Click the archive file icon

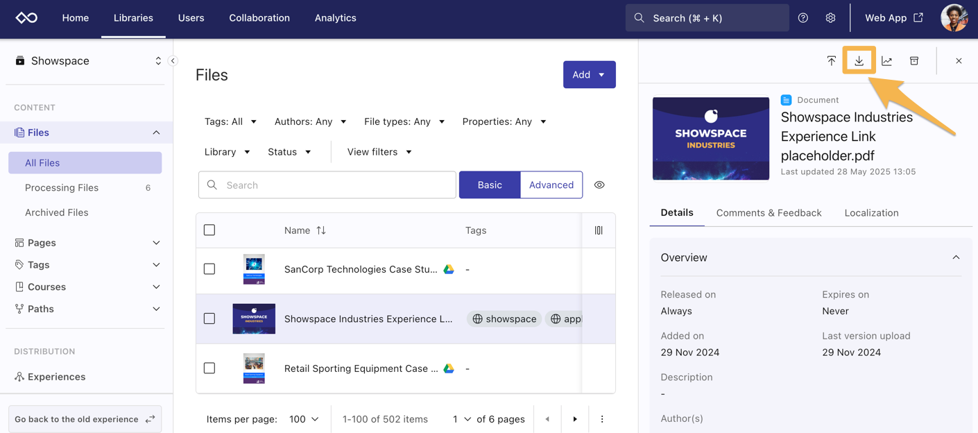click(914, 61)
